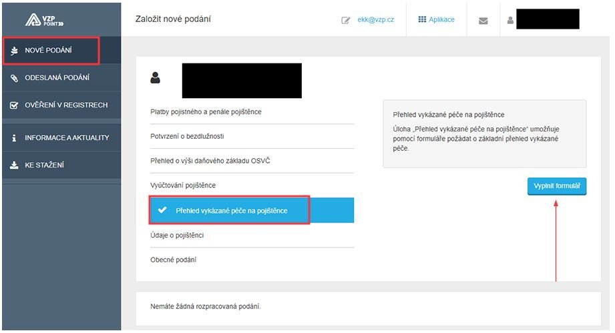
Task: Select Platby pojistného a penále pojištěnce
Action: click(206, 111)
